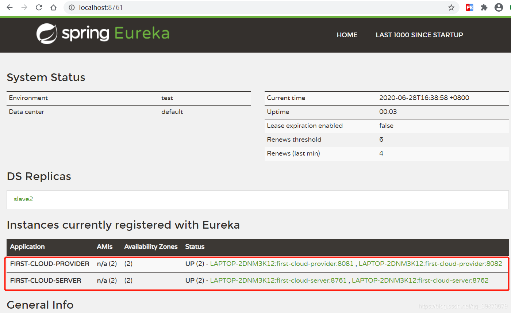Select the FIRST-CLOUD-PROVIDER application name

tap(50, 264)
